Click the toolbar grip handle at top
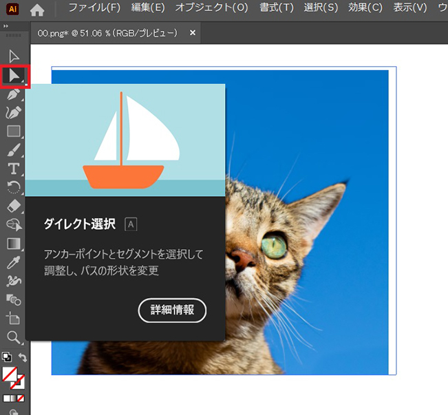The height and width of the screenshot is (415, 448). click(x=14, y=35)
